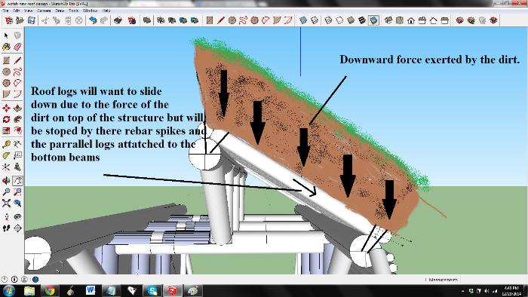Screen dimensions: 528x297
Task: Pick the pink Eraser tool
Action: (17, 47)
